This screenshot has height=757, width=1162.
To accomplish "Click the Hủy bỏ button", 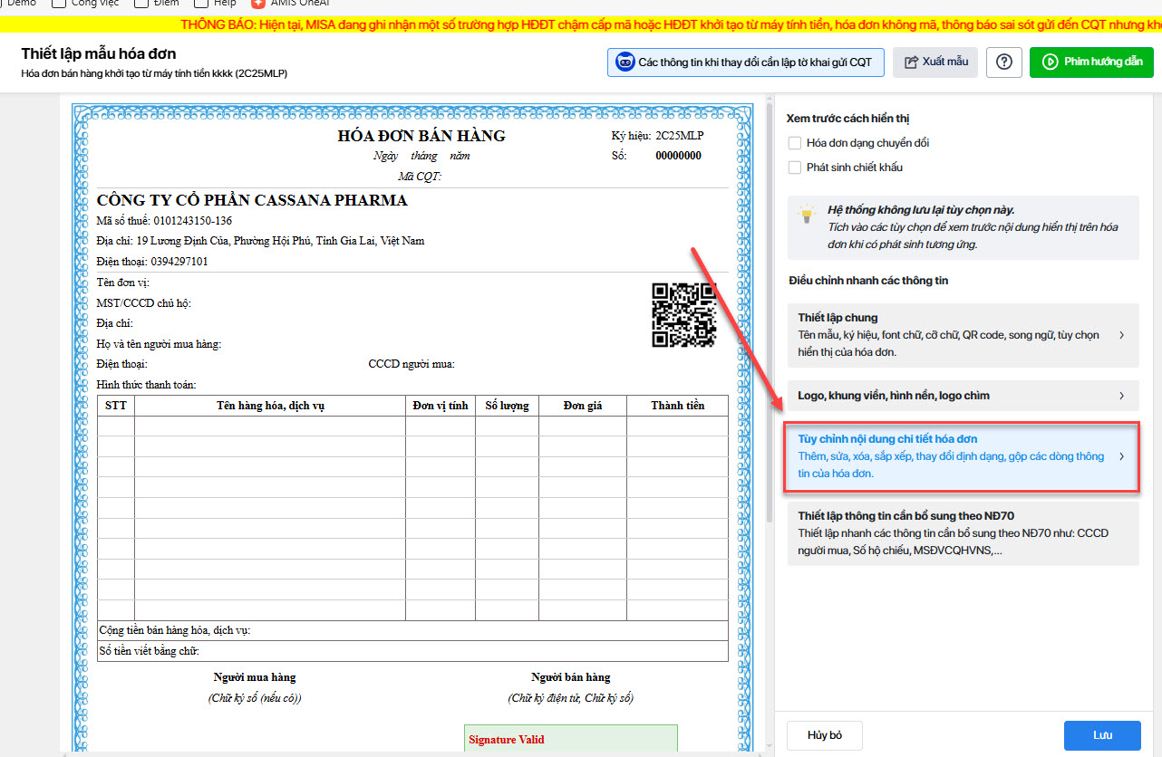I will (x=824, y=734).
